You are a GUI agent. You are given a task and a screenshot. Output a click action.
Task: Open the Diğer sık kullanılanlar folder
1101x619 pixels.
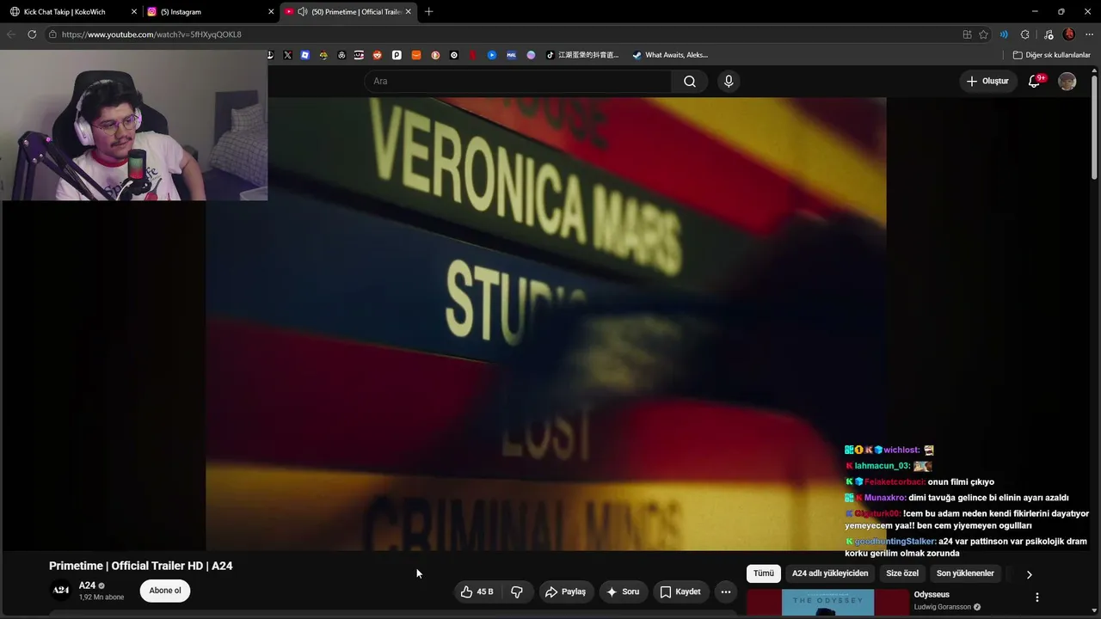point(1052,55)
